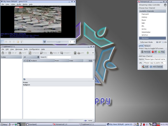The width and height of the screenshot is (168, 126).
Task: Click the tray volume speaker icon
Action: (x=147, y=124)
